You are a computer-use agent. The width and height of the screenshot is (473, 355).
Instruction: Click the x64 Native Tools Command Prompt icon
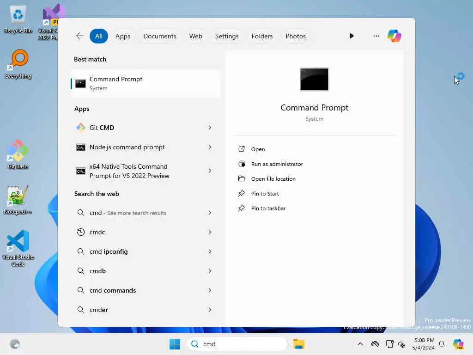(80, 171)
